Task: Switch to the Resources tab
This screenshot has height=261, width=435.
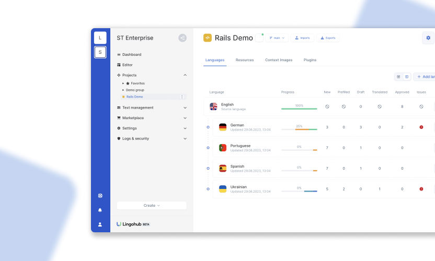Action: tap(245, 60)
